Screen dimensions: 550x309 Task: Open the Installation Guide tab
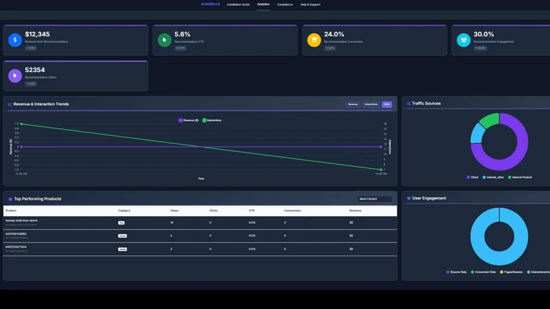(x=238, y=5)
